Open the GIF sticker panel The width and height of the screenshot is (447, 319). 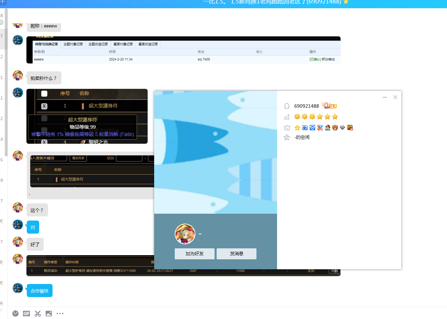26,314
